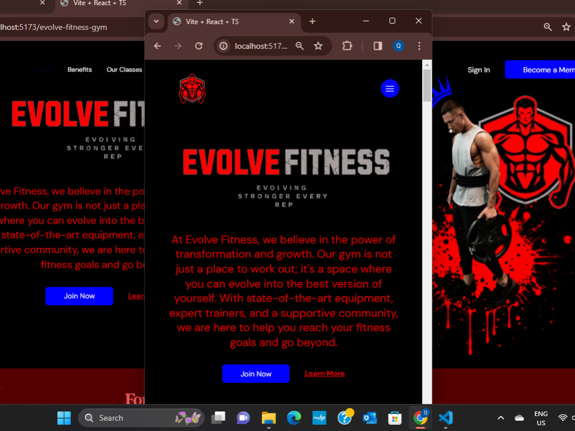Open the help question mark app on taskbar
This screenshot has width=575, height=431.
tap(344, 417)
